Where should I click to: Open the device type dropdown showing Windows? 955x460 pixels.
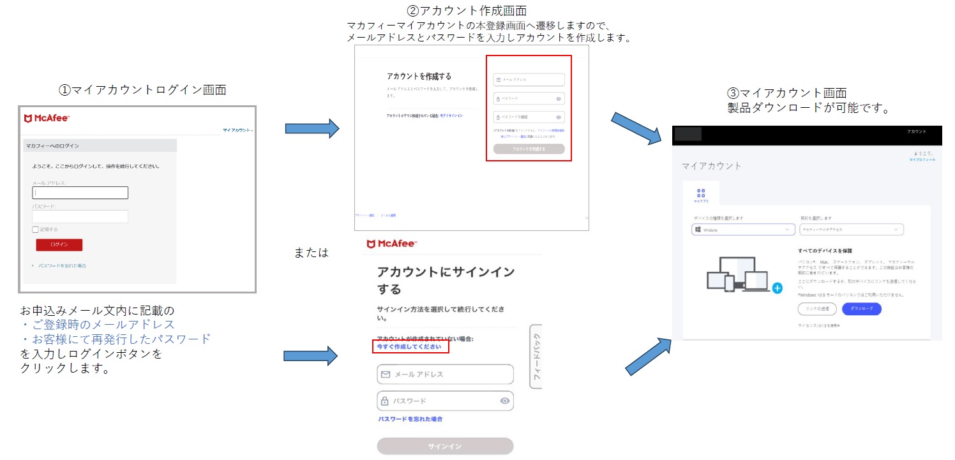742,230
